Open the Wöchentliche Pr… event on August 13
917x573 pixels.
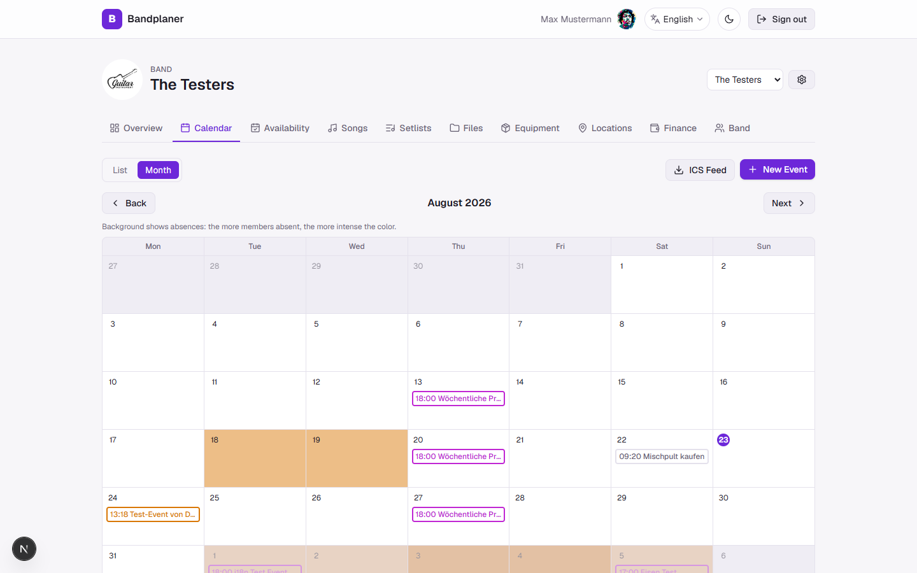pyautogui.click(x=458, y=399)
